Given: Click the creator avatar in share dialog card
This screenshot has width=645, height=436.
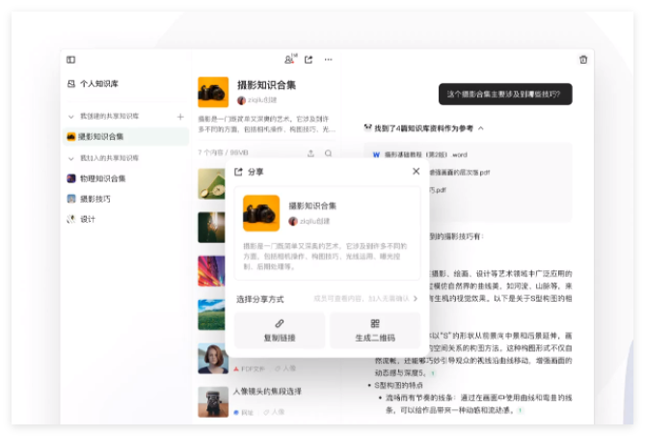Looking at the screenshot, I should 293,221.
